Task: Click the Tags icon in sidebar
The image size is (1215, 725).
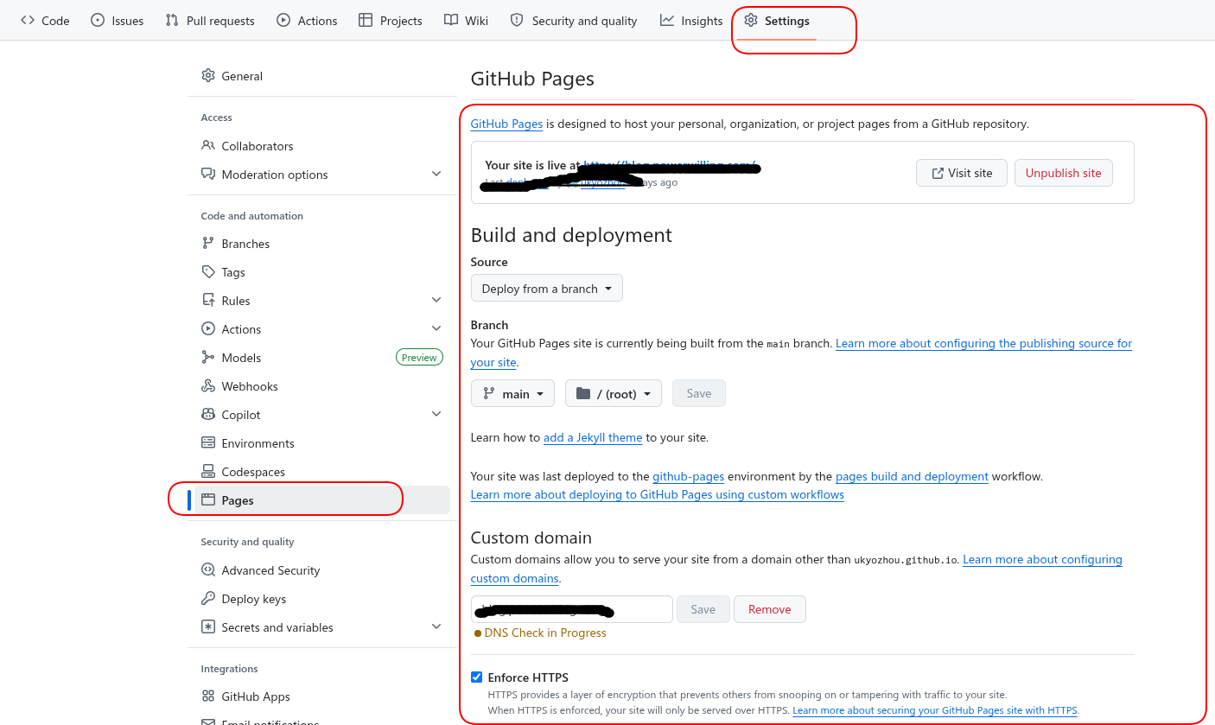Action: tap(207, 272)
